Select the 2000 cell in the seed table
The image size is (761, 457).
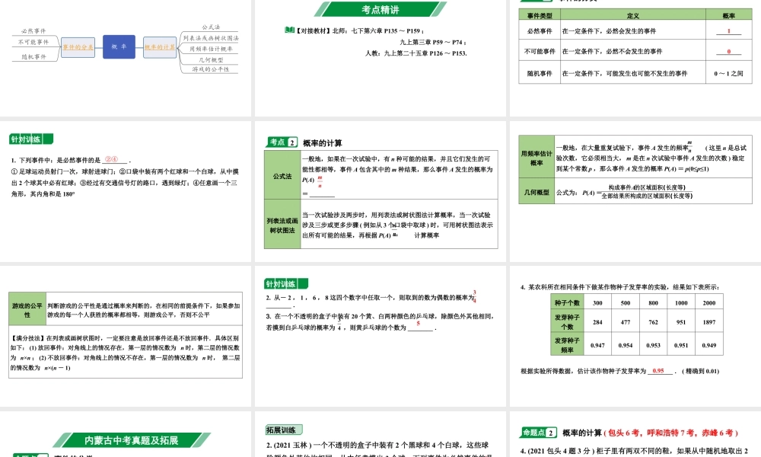tap(708, 303)
